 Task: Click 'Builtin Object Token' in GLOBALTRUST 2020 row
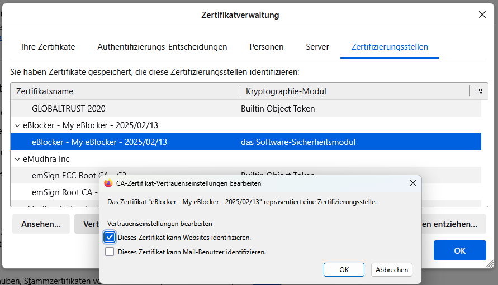278,108
